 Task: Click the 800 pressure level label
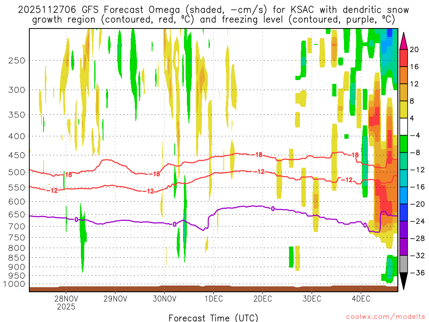click(x=17, y=248)
